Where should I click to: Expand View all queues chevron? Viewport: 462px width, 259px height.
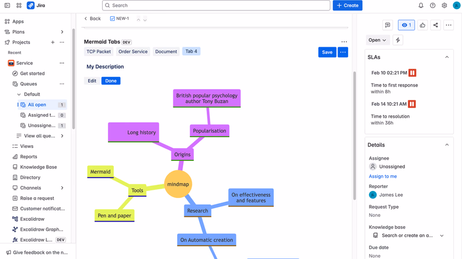point(62,136)
